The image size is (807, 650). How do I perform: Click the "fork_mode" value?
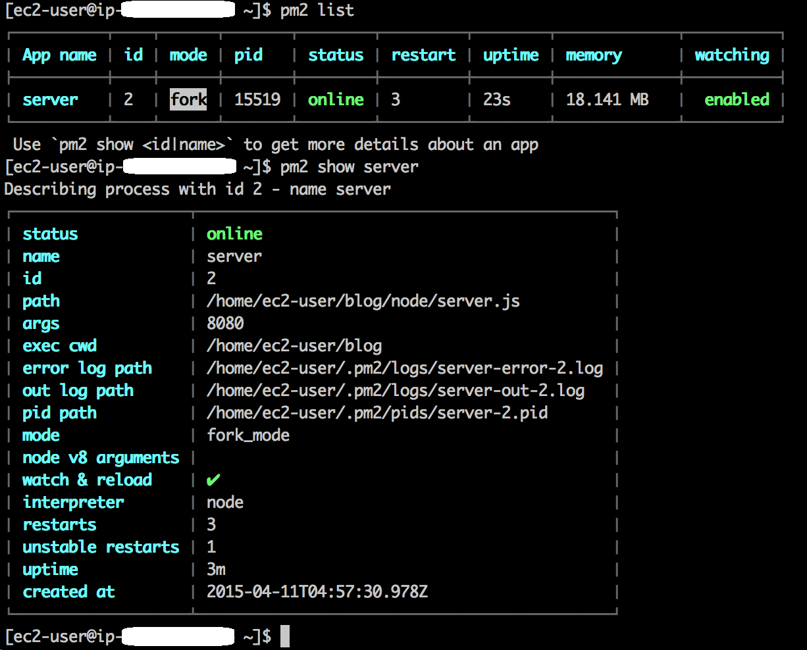click(x=248, y=436)
